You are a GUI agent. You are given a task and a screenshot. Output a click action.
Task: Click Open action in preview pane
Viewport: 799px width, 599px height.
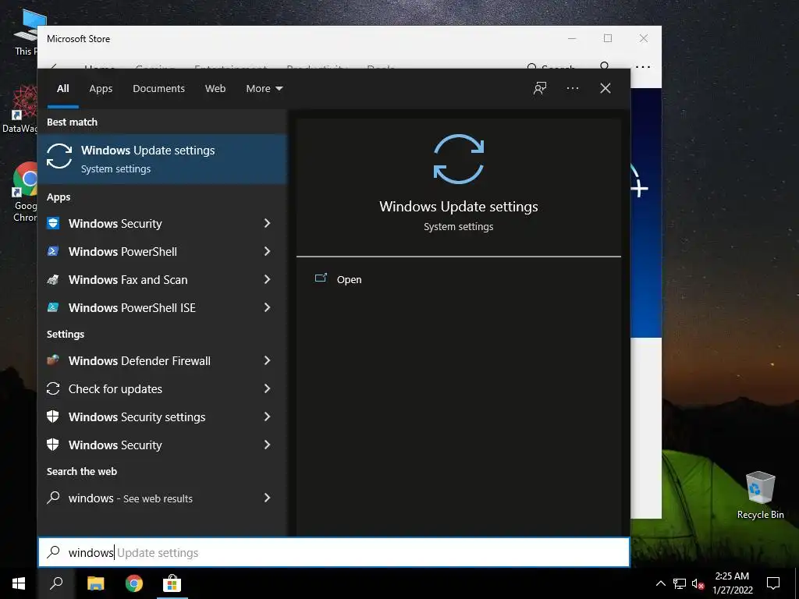point(349,280)
